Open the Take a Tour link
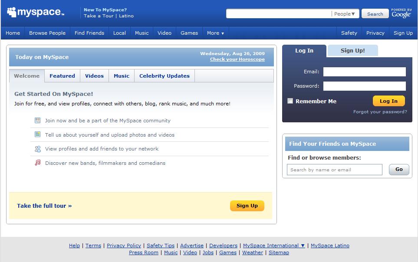The width and height of the screenshot is (418, 262). click(x=99, y=16)
